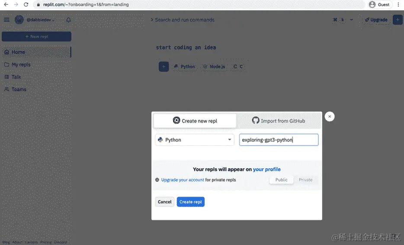
Task: Reload the page with refresh icon
Action: click(x=26, y=4)
